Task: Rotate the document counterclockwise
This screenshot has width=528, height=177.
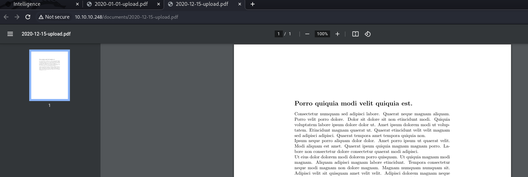Action: point(367,34)
